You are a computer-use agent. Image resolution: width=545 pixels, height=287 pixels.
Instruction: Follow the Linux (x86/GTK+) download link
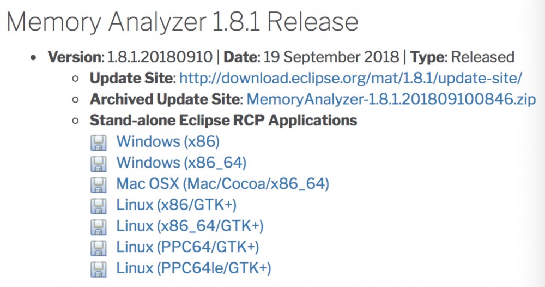click(x=177, y=205)
